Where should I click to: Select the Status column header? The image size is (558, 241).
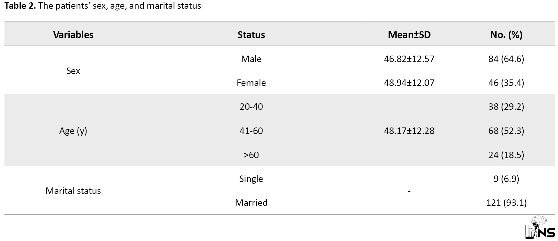[251, 35]
